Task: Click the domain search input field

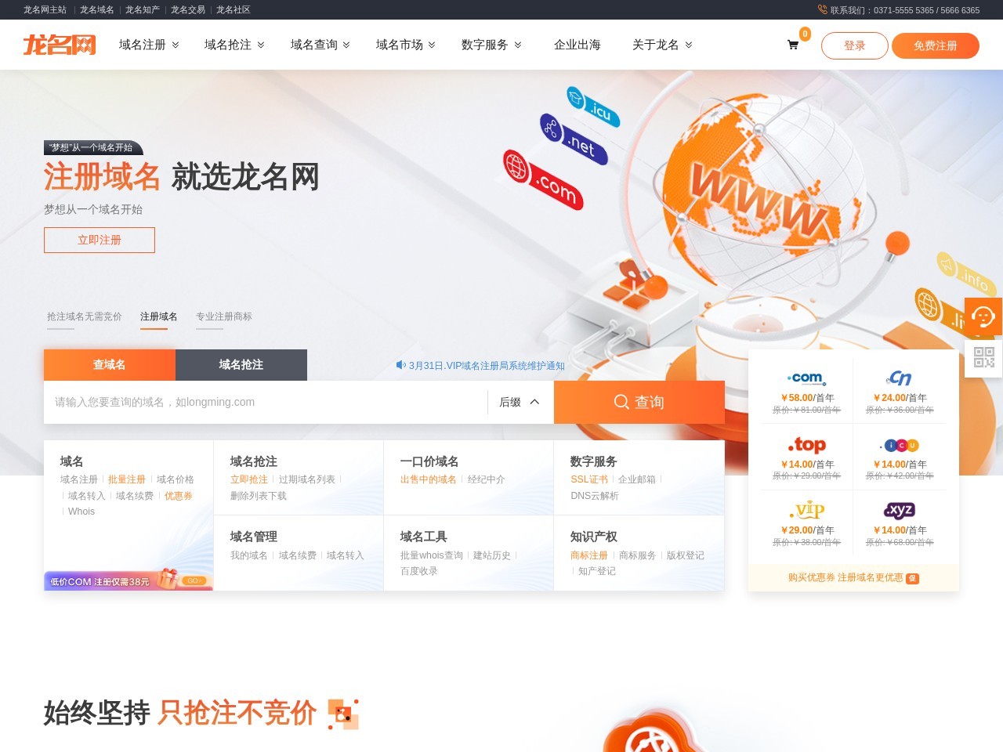Action: click(x=266, y=402)
